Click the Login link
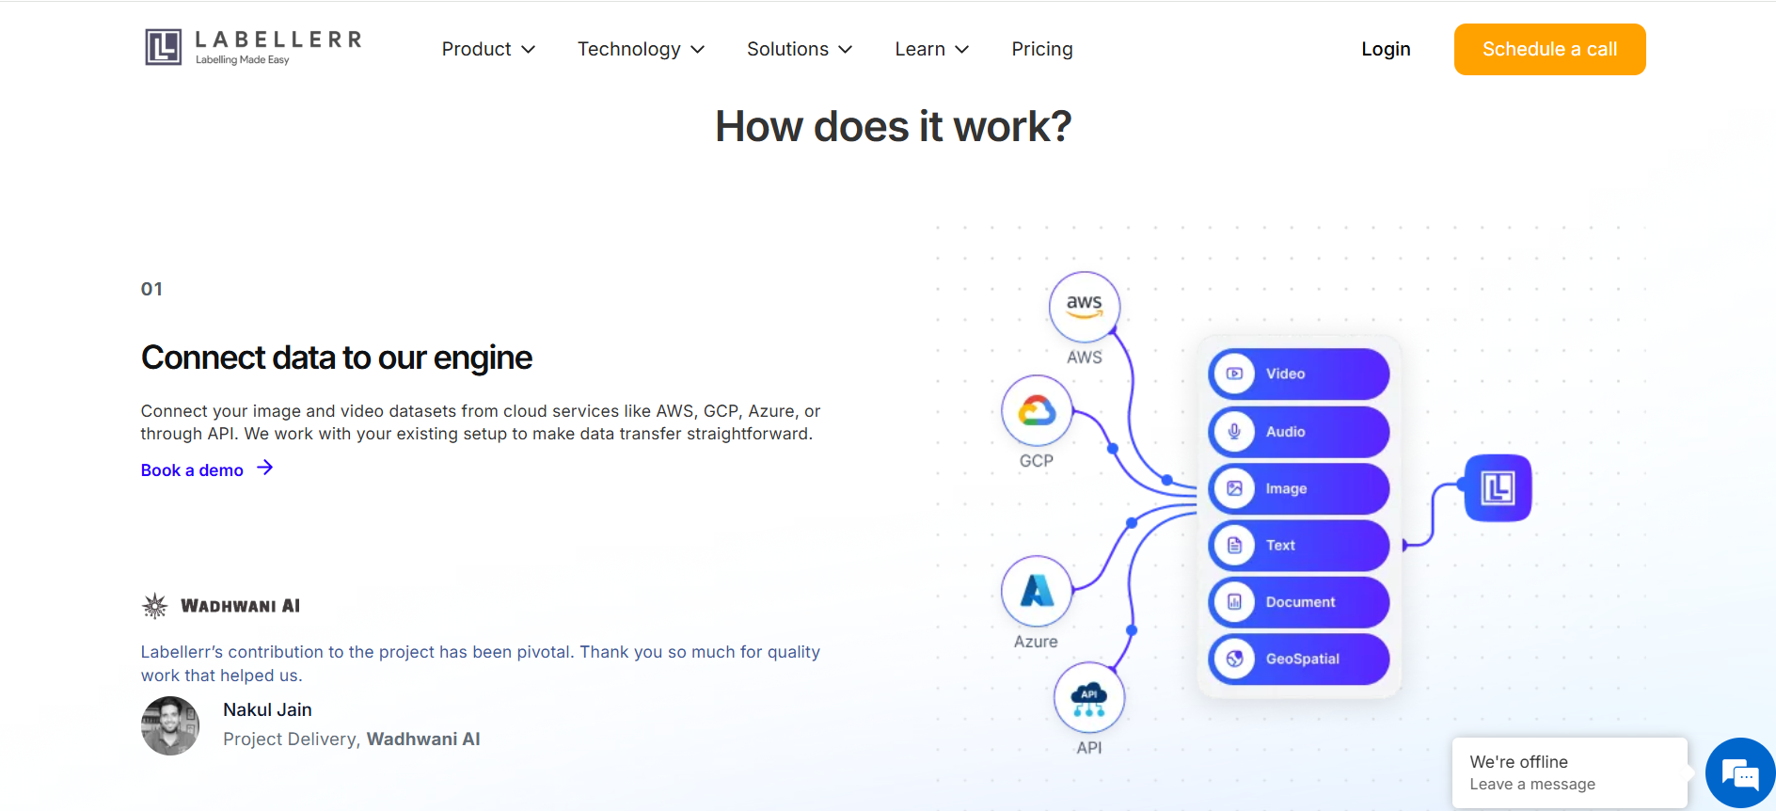The width and height of the screenshot is (1776, 811). 1386,49
